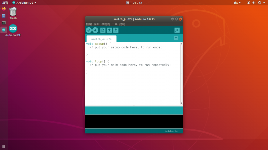
Task: Open the tab options dropdown arrow
Action: click(176, 38)
